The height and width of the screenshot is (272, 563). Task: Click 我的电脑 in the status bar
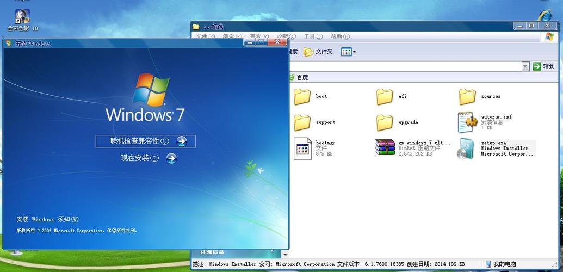coord(500,264)
